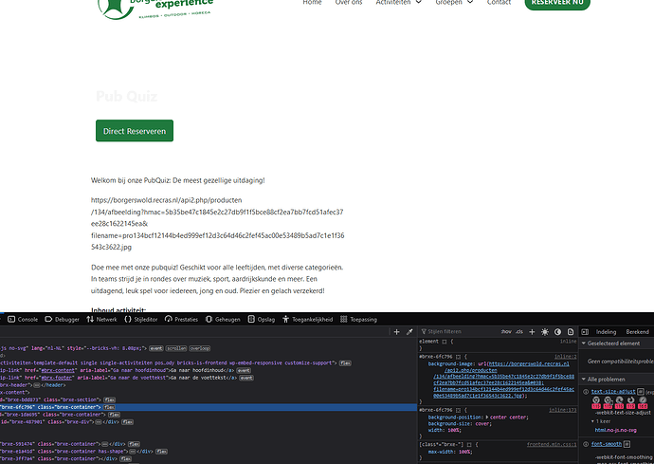Viewport: 654px width, 464px height.
Task: Toggle the :hov pseudo-class panel
Action: [x=506, y=331]
